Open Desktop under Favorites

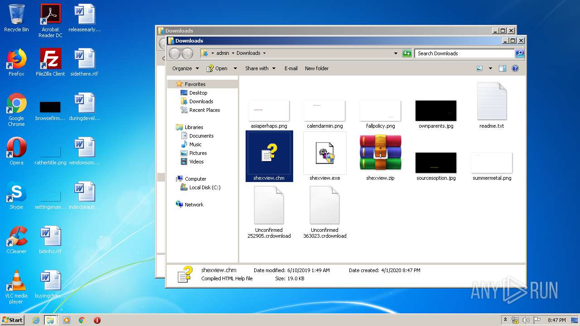pos(198,93)
